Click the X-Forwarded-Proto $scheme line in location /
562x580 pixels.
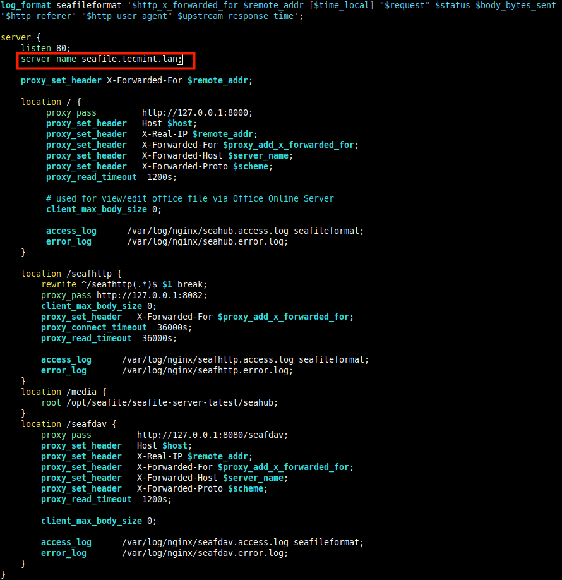[159, 167]
